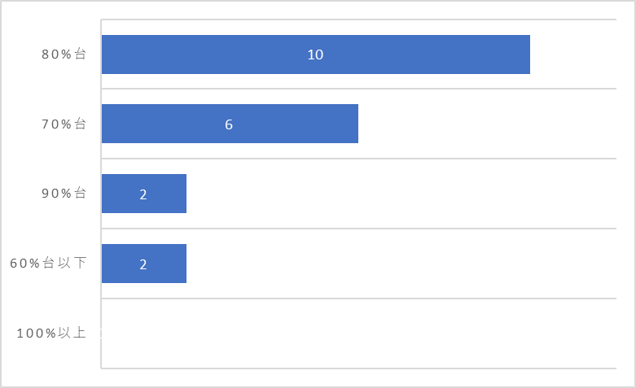Click data label 2 in 90%台 bar
The image size is (636, 388).
tap(143, 194)
